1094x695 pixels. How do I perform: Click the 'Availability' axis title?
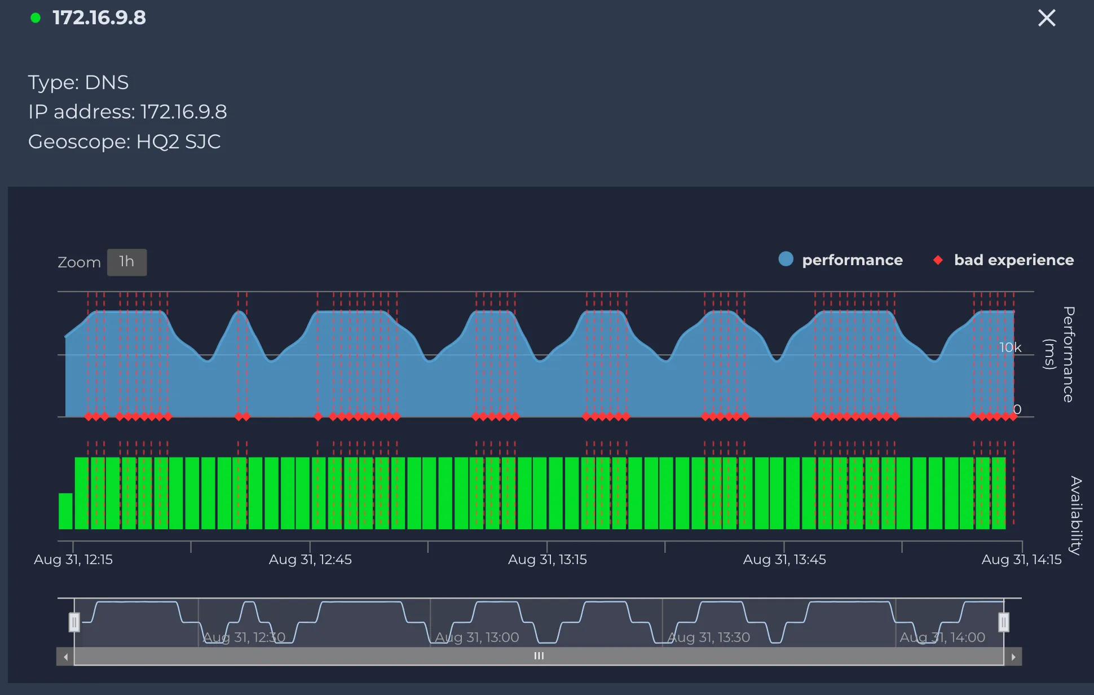click(x=1076, y=516)
